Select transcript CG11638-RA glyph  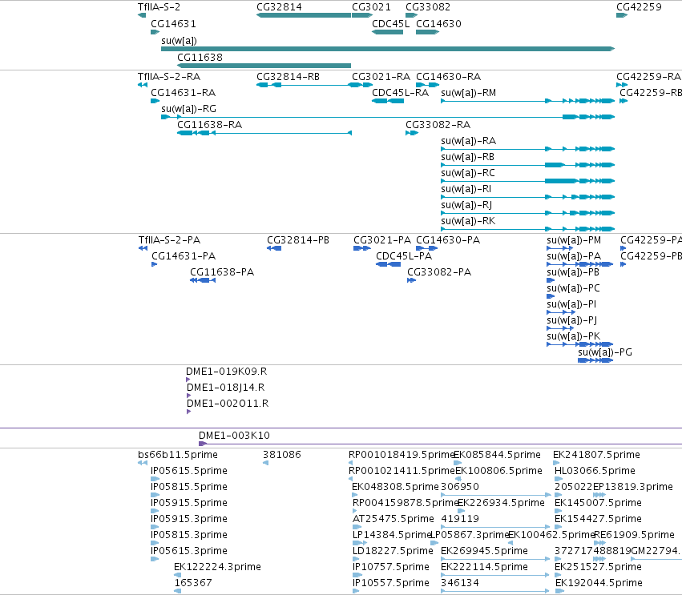coord(264,133)
